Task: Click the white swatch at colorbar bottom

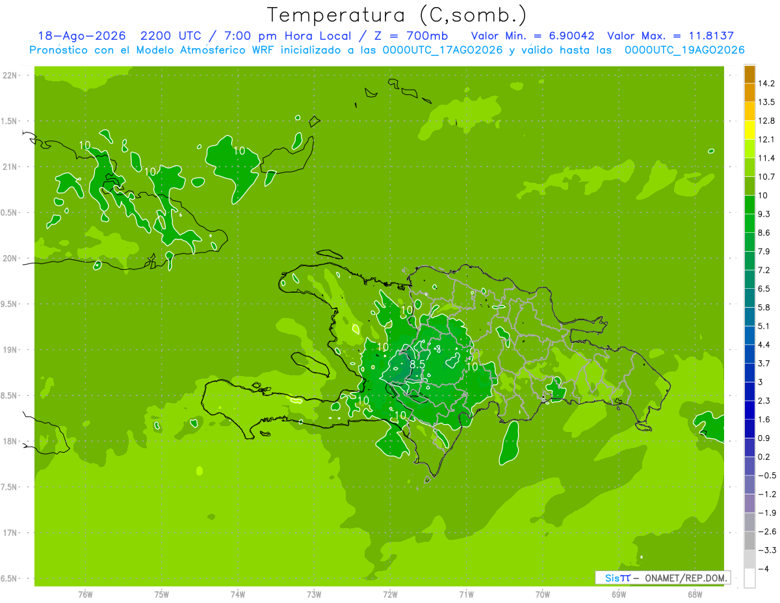Action: (x=749, y=578)
